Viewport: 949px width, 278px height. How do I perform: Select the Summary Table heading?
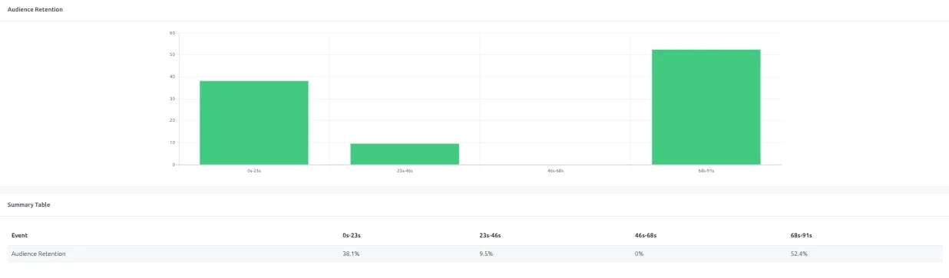(x=29, y=204)
